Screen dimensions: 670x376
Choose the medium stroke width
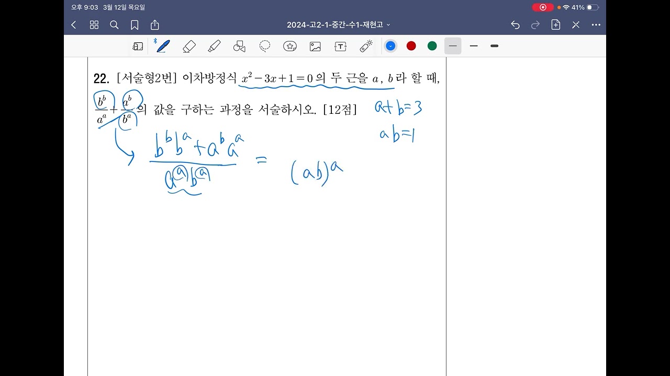tap(474, 46)
